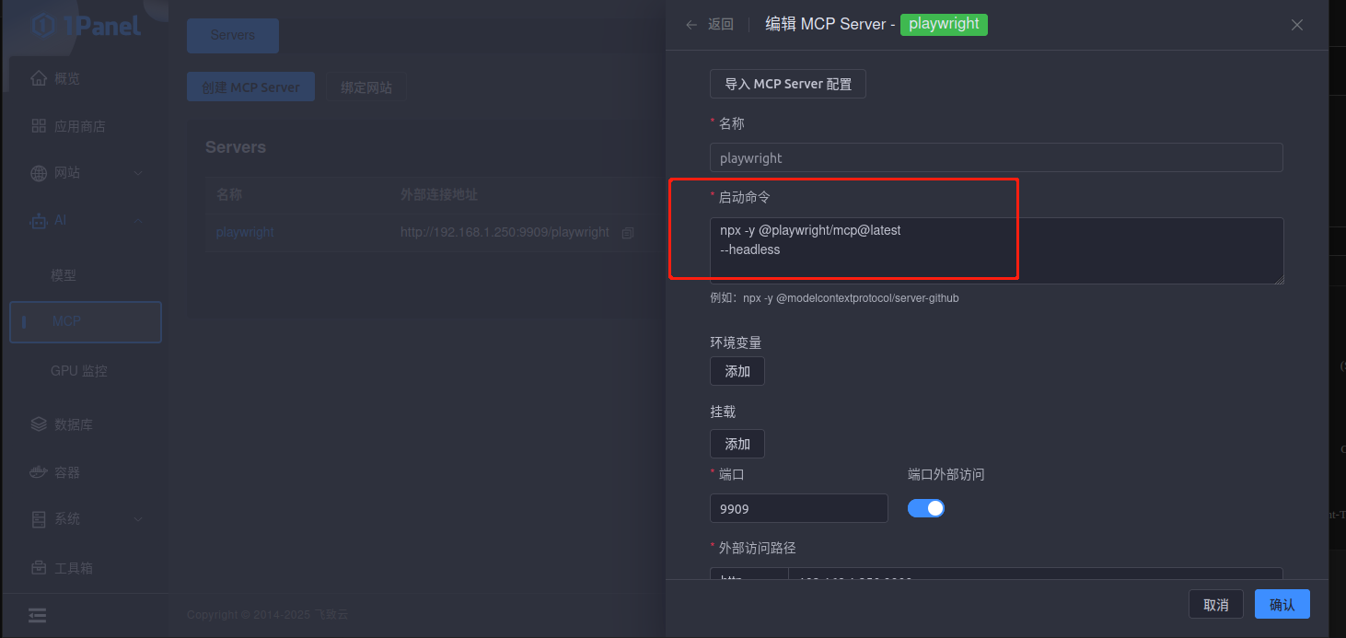
Task: Click the 返回 link in drawer header
Action: coord(721,25)
